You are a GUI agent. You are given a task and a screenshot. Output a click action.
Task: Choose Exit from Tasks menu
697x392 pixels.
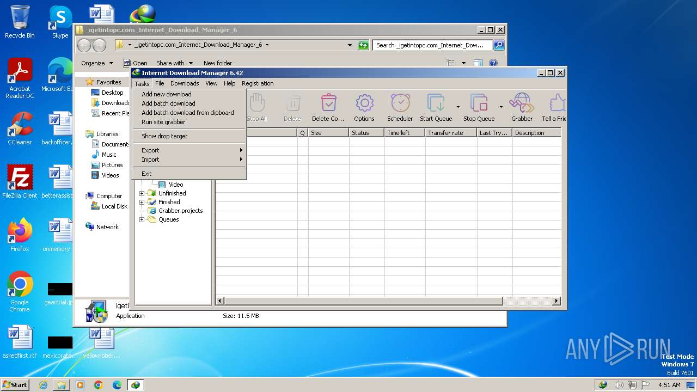tap(189, 174)
